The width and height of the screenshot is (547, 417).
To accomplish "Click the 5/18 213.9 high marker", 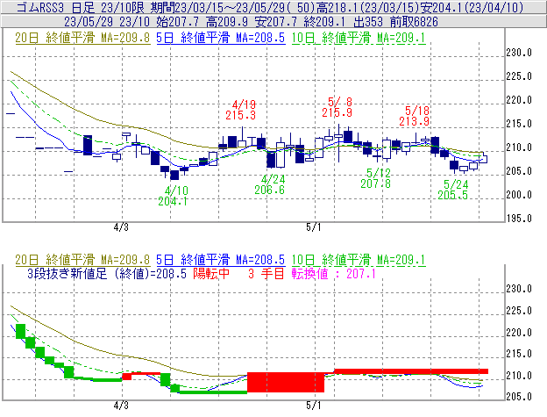I will pos(414,116).
